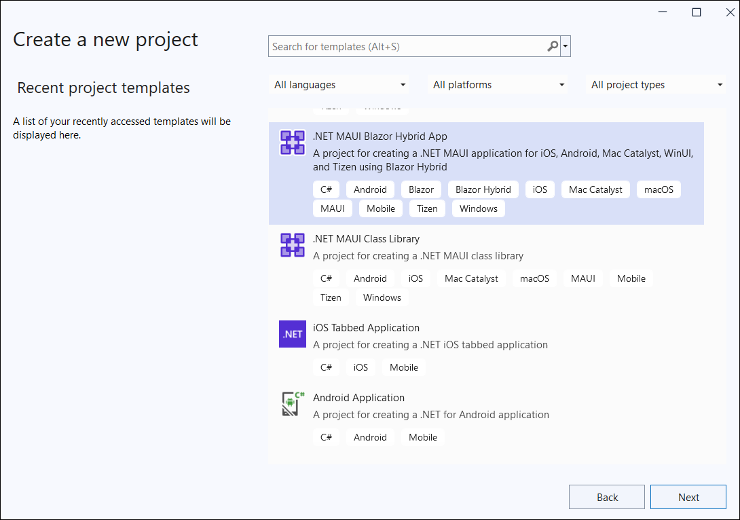This screenshot has width=740, height=520.
Task: Click Mac Catalyst tag under Blazor Hybrid App
Action: [x=595, y=189]
